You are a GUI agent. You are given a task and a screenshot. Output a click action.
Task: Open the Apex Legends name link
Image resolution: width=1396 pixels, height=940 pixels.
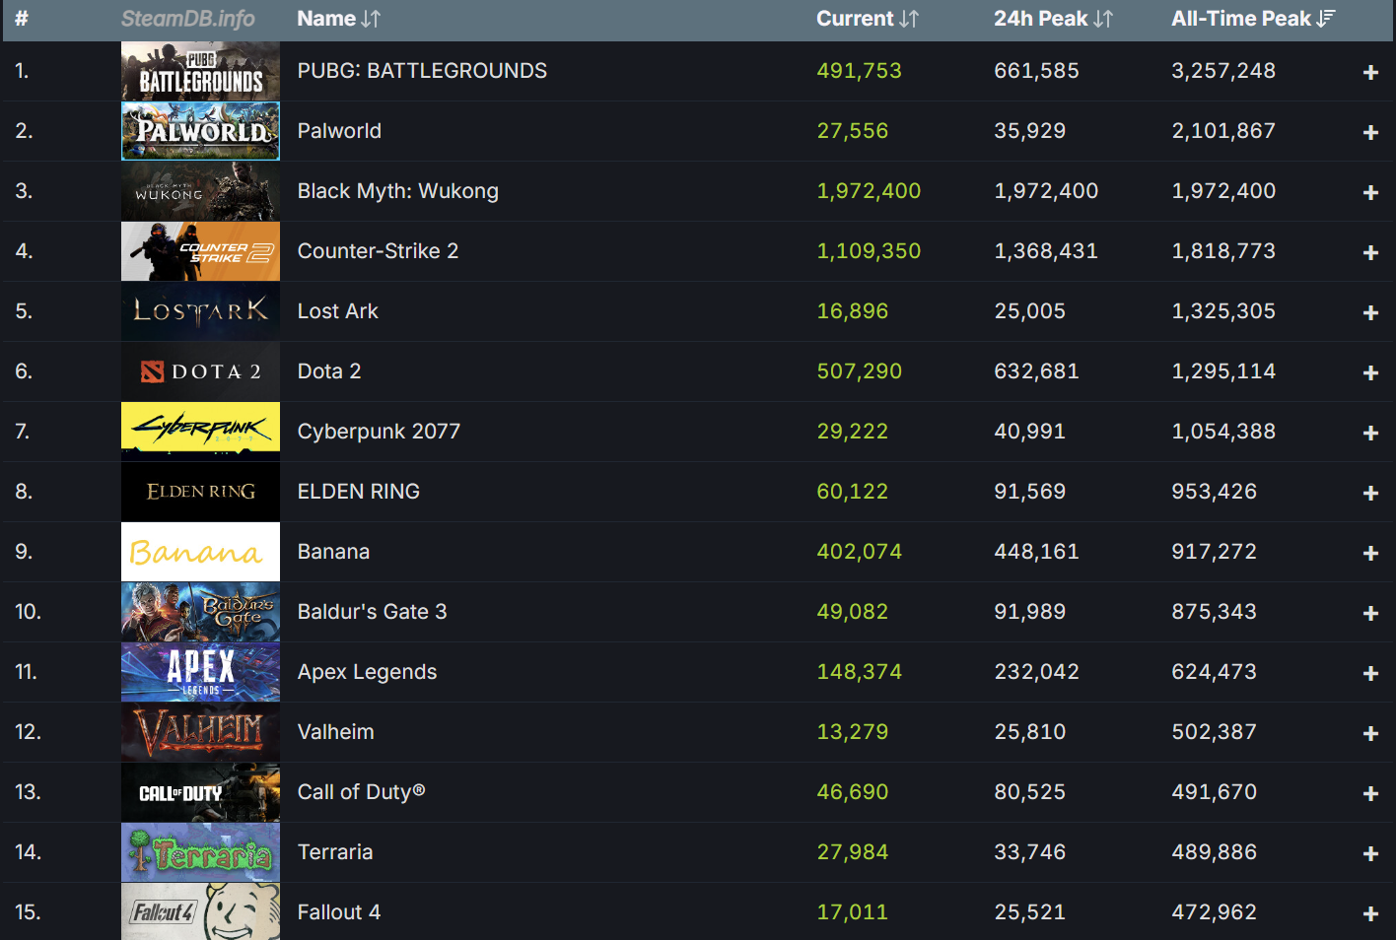tap(367, 672)
